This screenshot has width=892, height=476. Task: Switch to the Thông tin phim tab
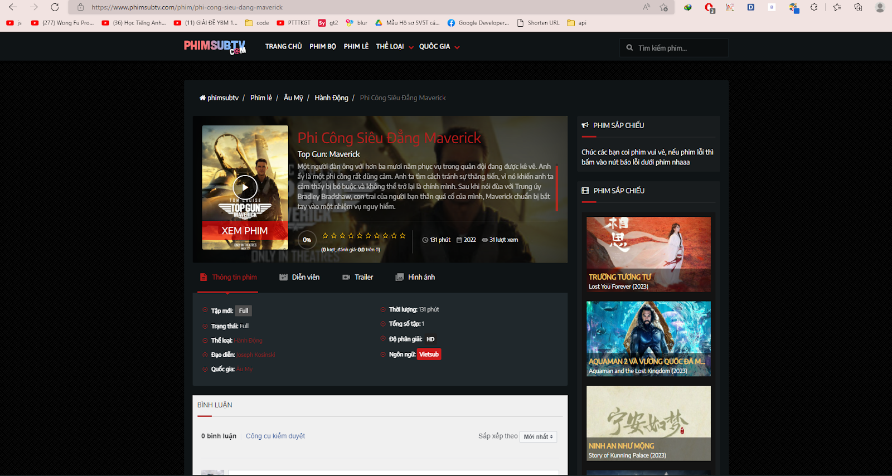[228, 277]
